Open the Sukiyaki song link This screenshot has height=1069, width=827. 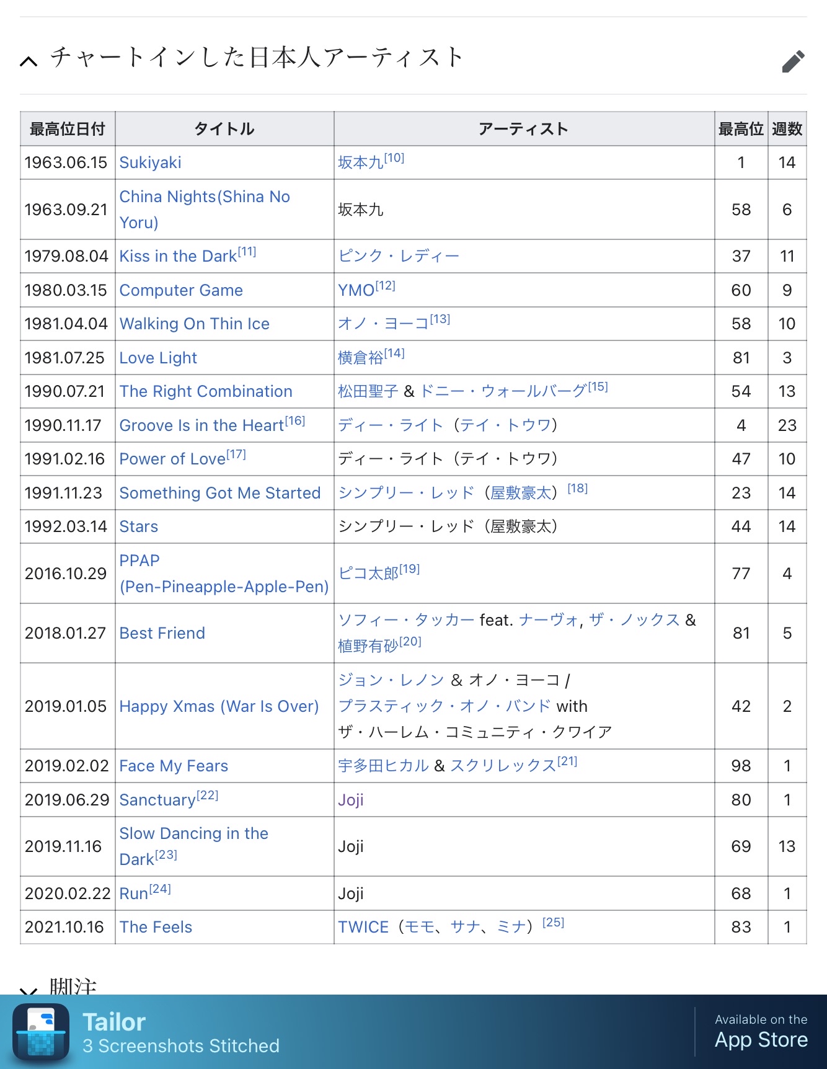point(150,162)
